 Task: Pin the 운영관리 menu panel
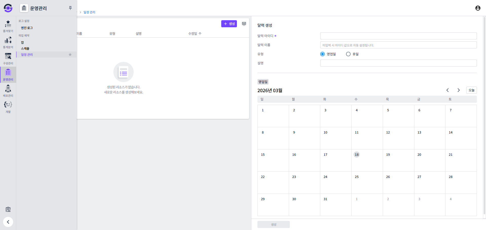[70, 8]
